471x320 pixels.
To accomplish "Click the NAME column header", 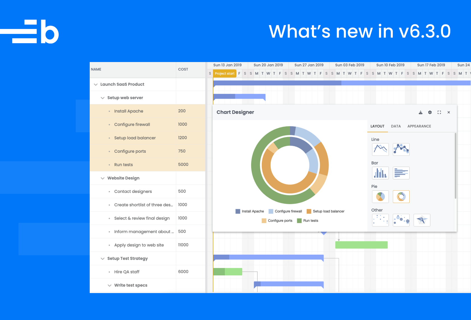I will tap(133, 69).
